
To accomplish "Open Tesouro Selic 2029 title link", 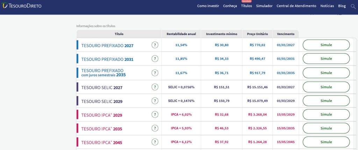I will point(102,102).
